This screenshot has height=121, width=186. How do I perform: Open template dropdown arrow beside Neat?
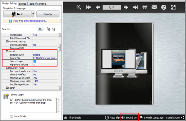[x=33, y=14]
